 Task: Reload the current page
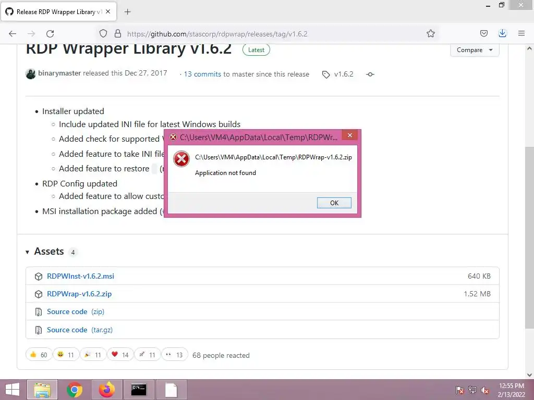(50, 34)
